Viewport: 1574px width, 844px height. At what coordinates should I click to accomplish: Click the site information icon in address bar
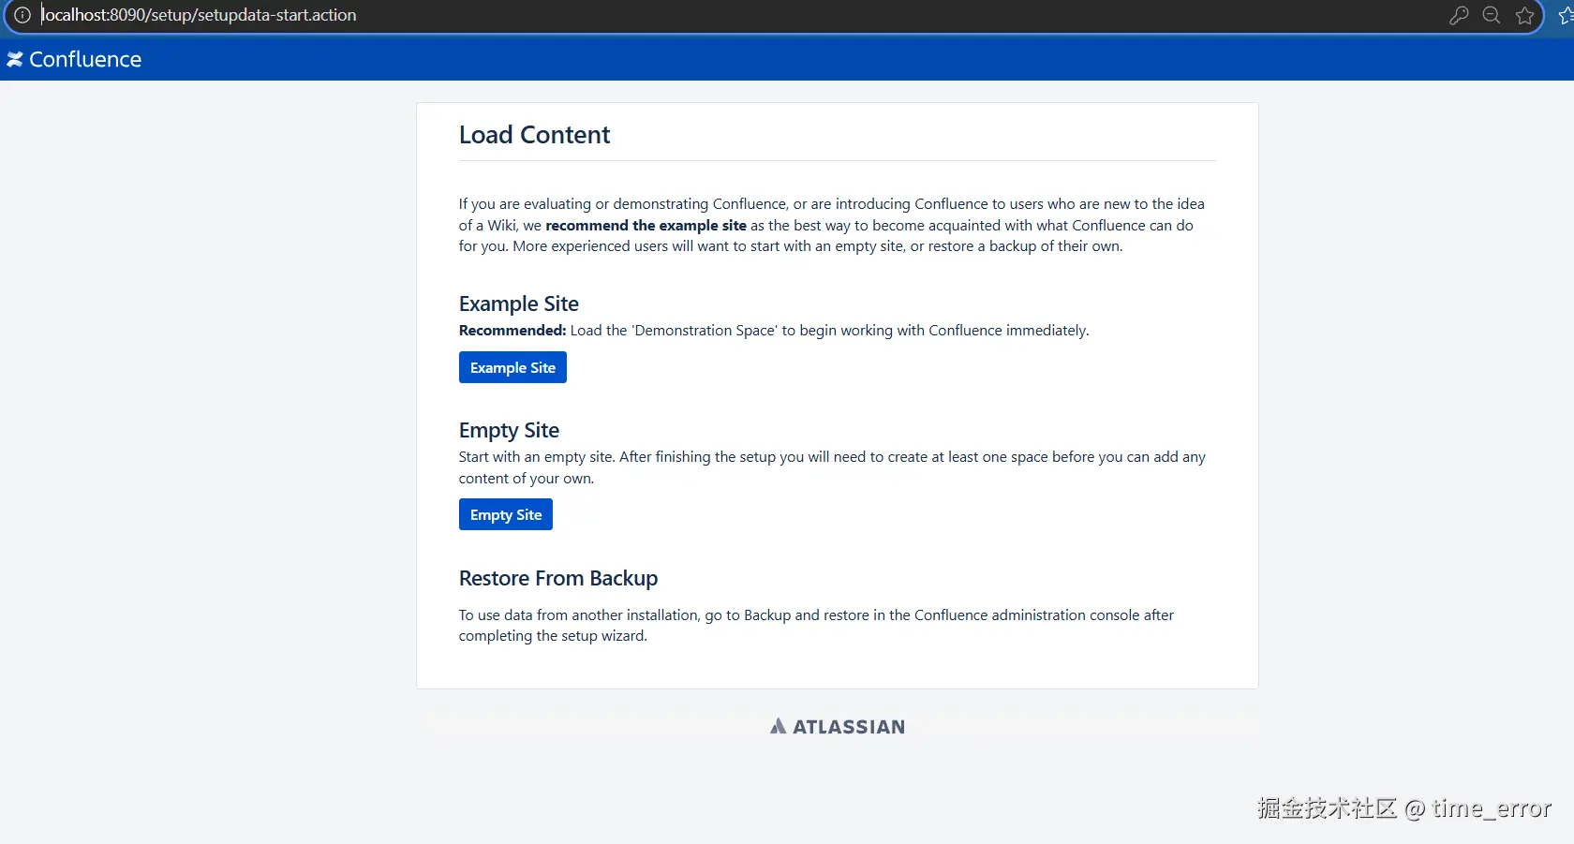click(x=22, y=15)
